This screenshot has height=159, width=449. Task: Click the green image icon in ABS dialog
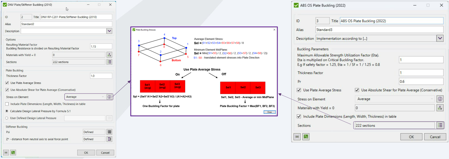tap(306, 137)
